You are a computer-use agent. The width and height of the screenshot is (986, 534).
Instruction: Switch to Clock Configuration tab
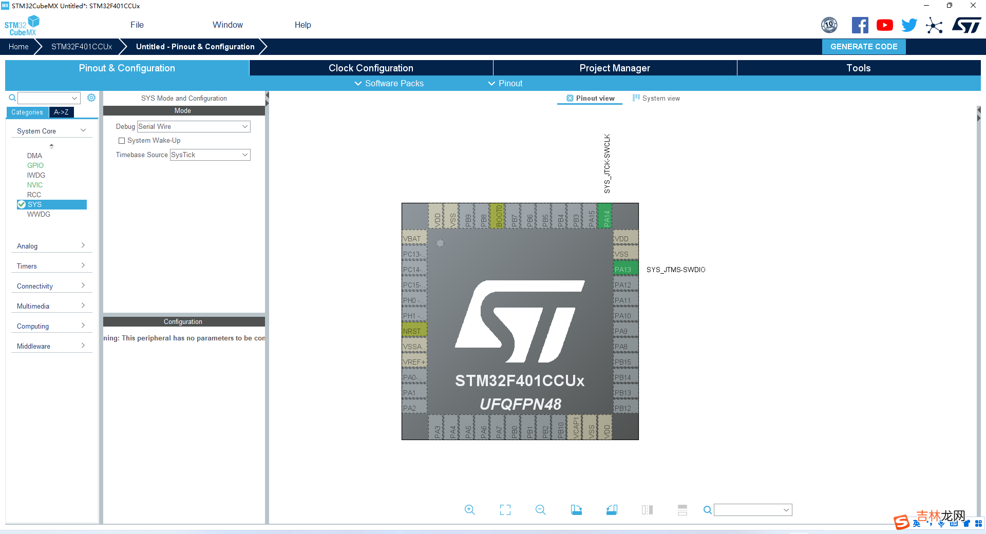371,68
